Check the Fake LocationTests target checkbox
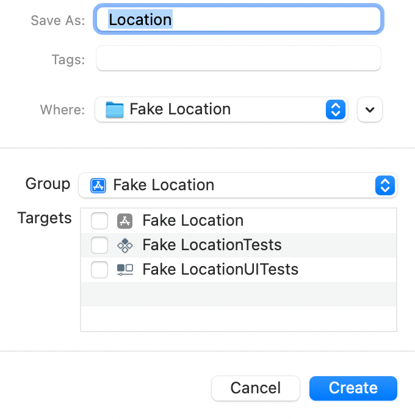The image size is (415, 419). point(99,245)
